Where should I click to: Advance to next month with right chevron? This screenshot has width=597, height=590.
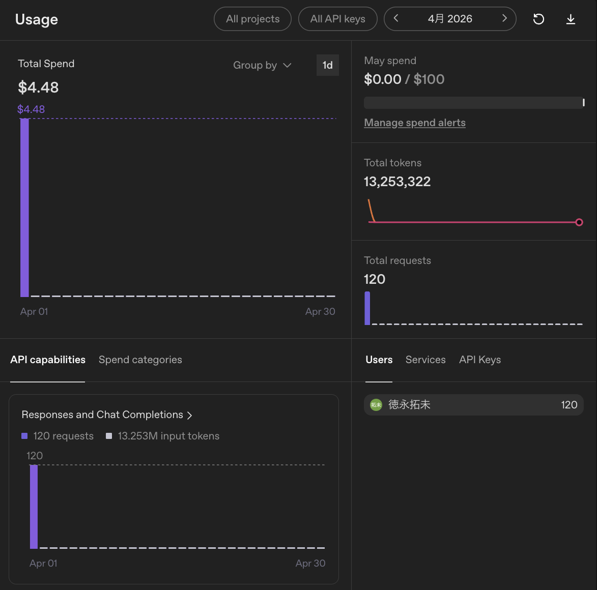(x=504, y=18)
